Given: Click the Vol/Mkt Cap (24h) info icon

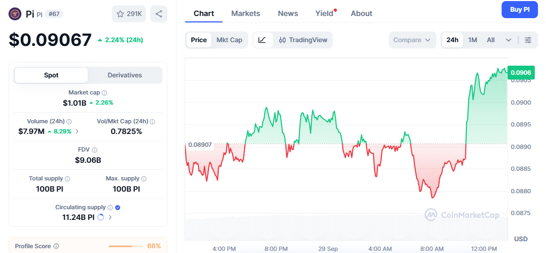Looking at the screenshot, I should point(152,122).
